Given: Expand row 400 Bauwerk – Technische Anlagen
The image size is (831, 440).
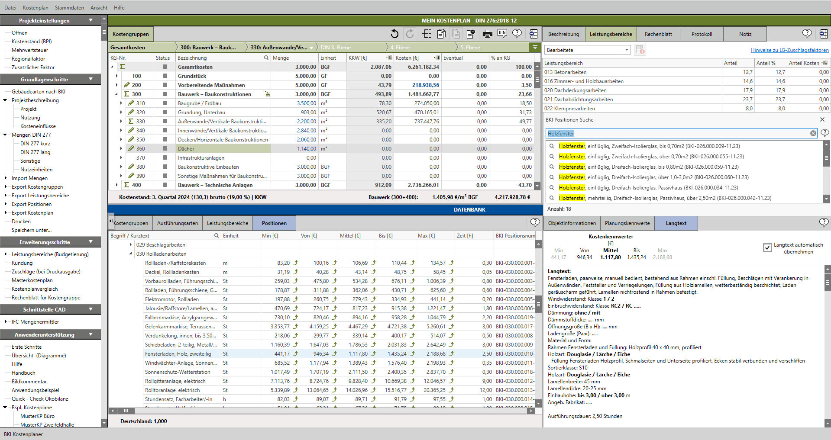Looking at the screenshot, I should tap(116, 185).
